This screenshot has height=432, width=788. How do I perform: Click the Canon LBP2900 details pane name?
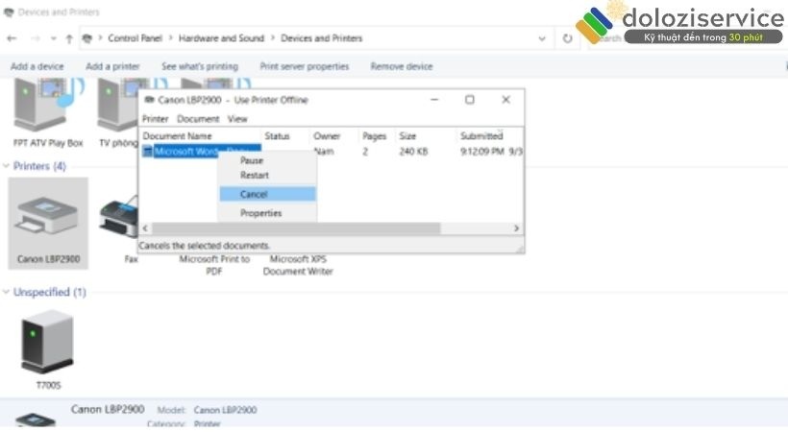(x=108, y=409)
